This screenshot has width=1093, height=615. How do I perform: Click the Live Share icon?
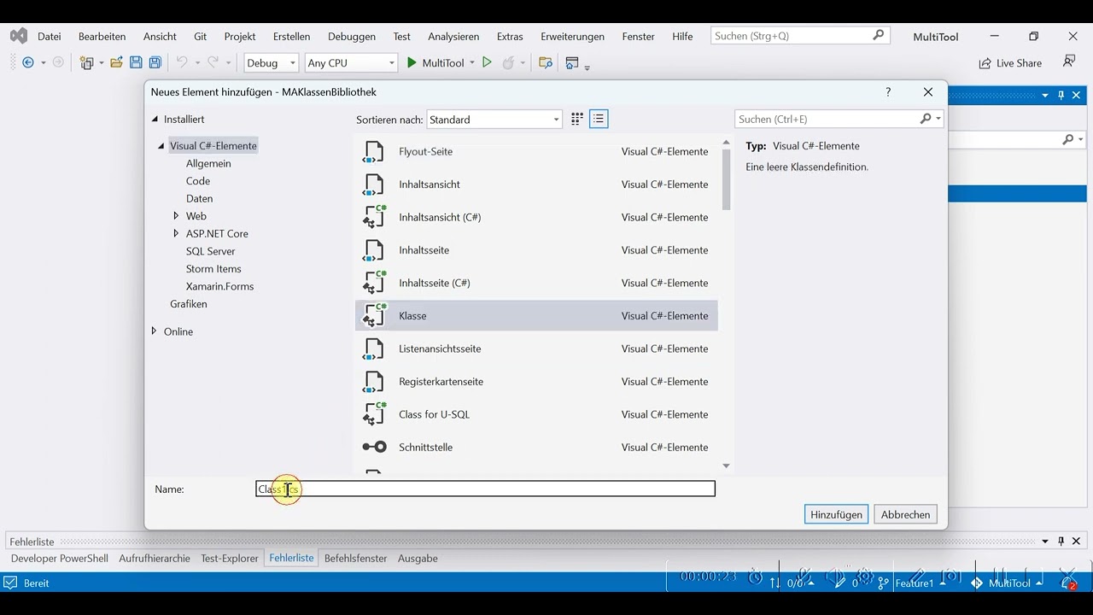point(985,63)
